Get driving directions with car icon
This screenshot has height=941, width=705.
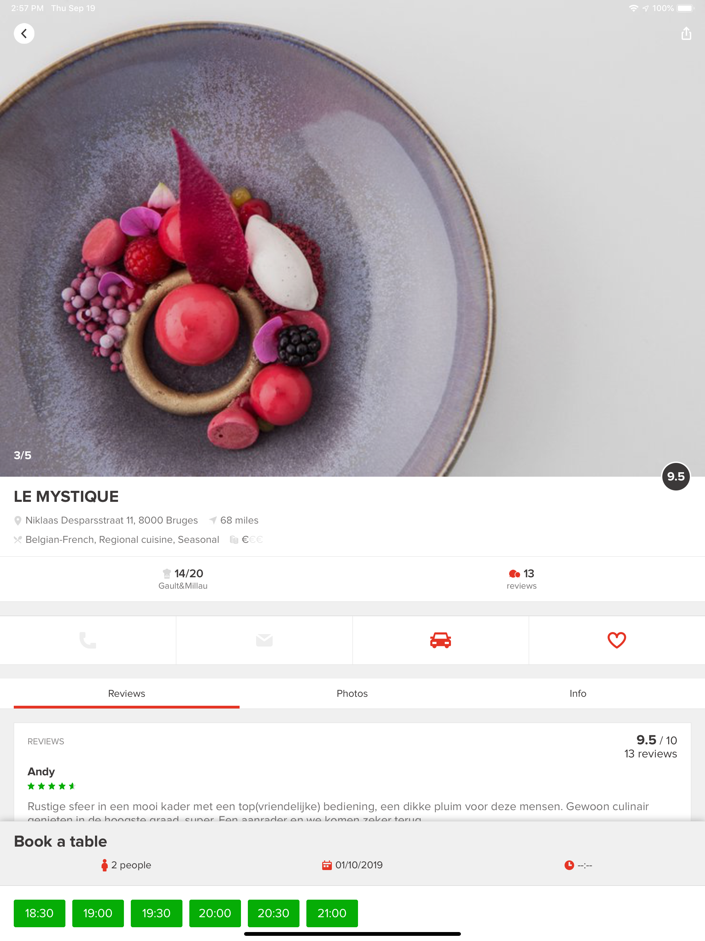click(x=441, y=640)
